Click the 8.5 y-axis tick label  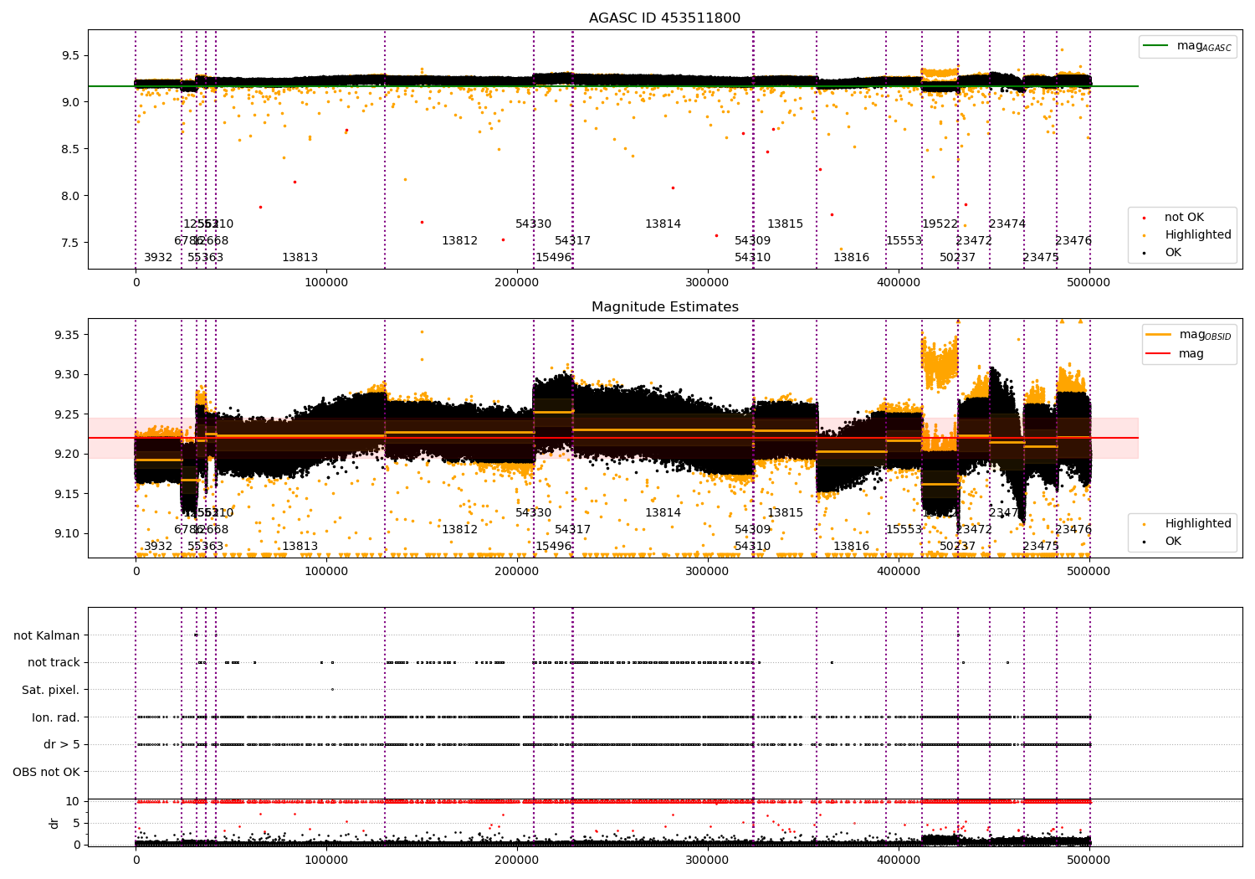[69, 150]
